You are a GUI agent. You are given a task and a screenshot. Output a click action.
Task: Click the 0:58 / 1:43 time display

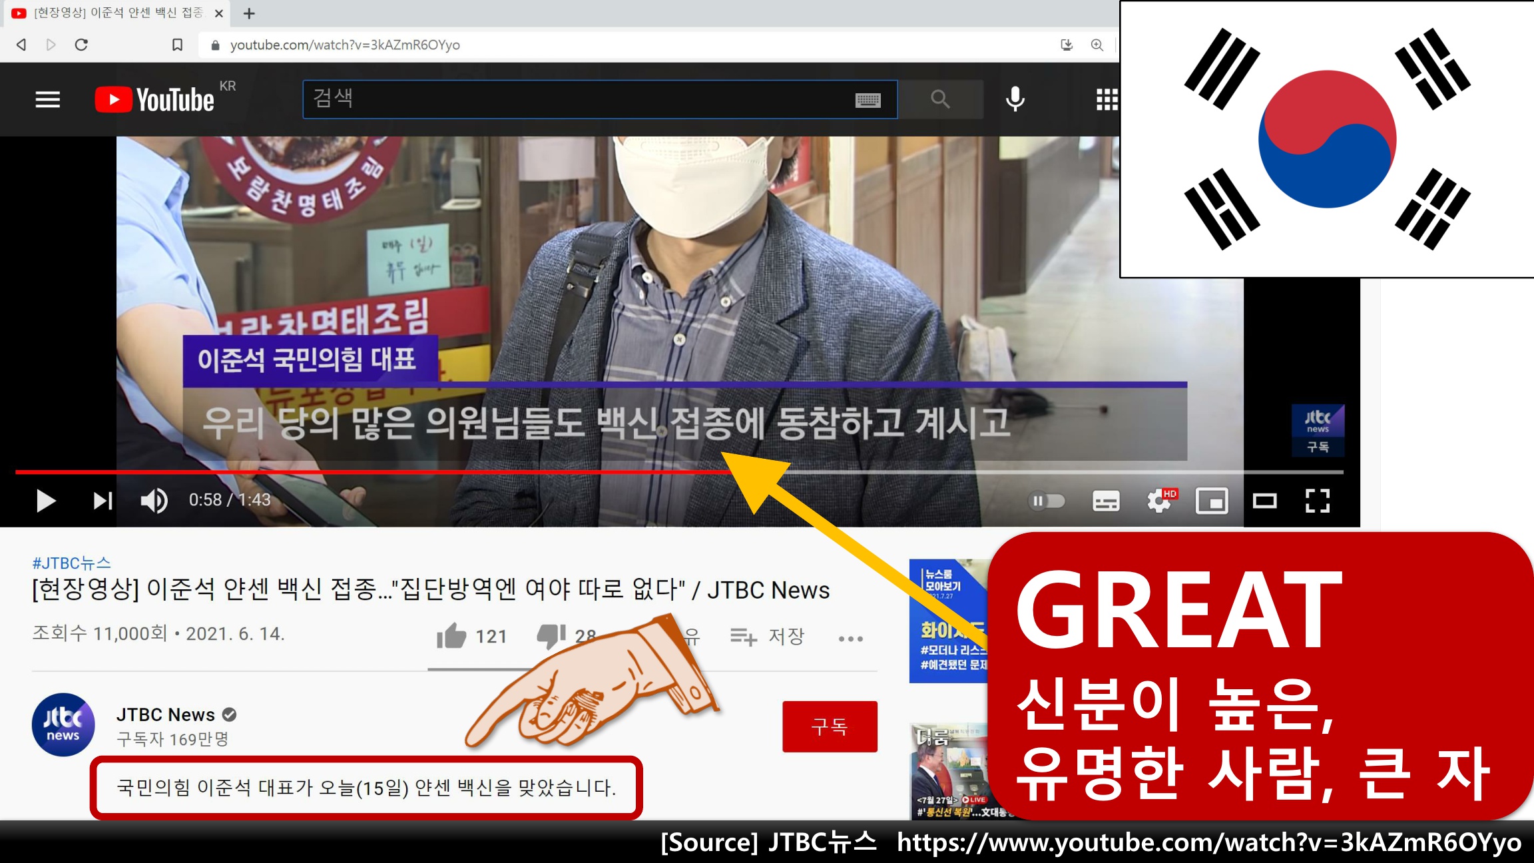click(230, 500)
